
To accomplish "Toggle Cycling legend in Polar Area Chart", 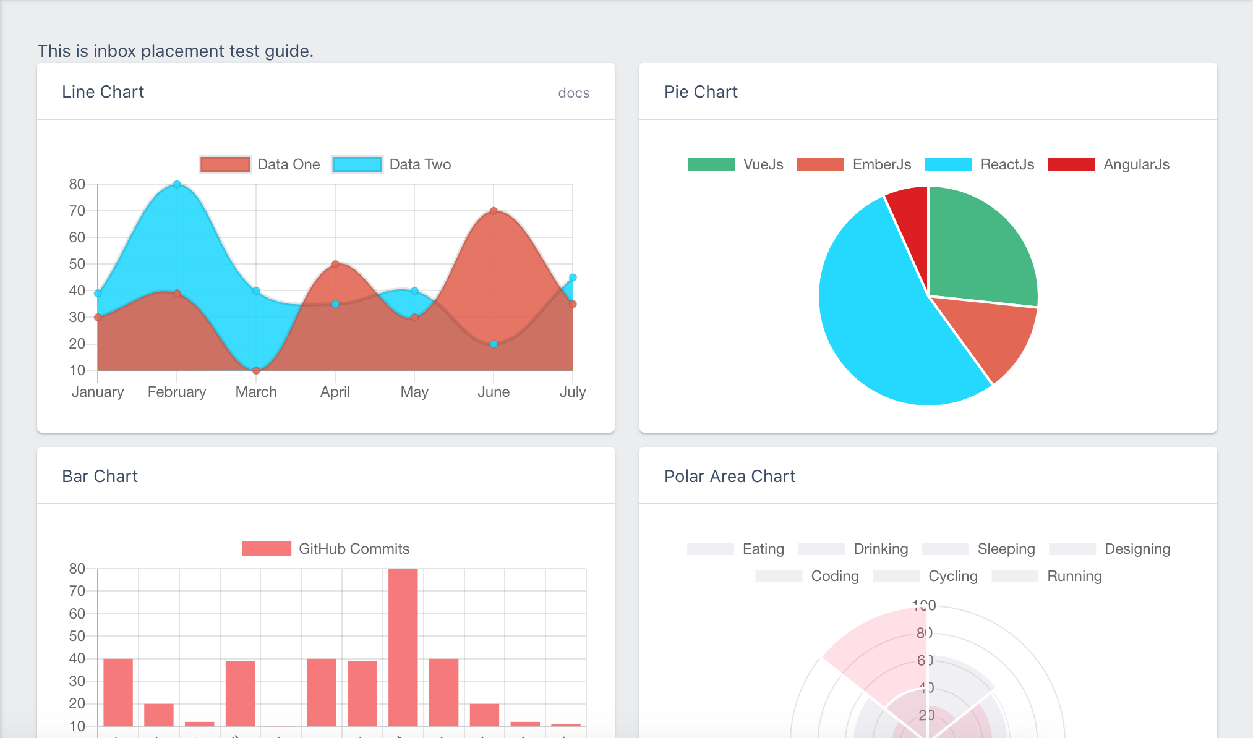I will coord(925,576).
